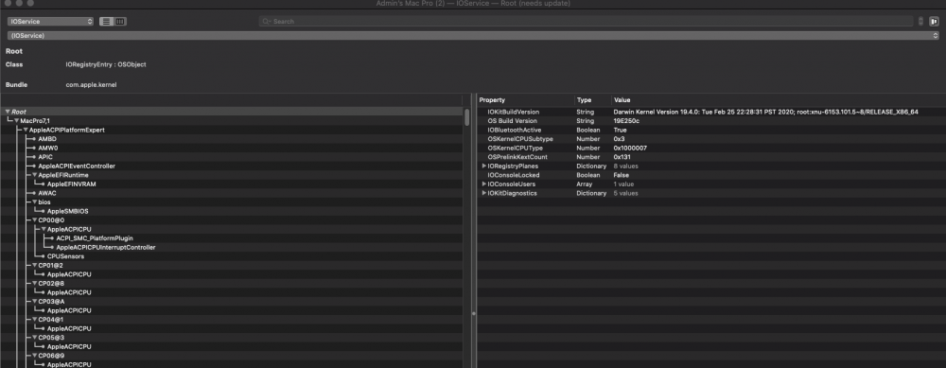
Task: Select the IOKitBuildVersion property row
Action: click(x=710, y=112)
